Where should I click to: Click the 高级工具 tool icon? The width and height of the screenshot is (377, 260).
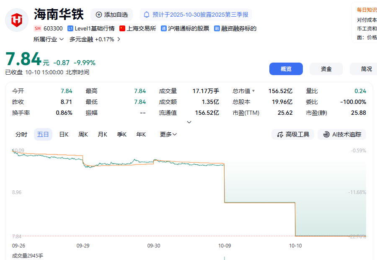tap(280, 135)
